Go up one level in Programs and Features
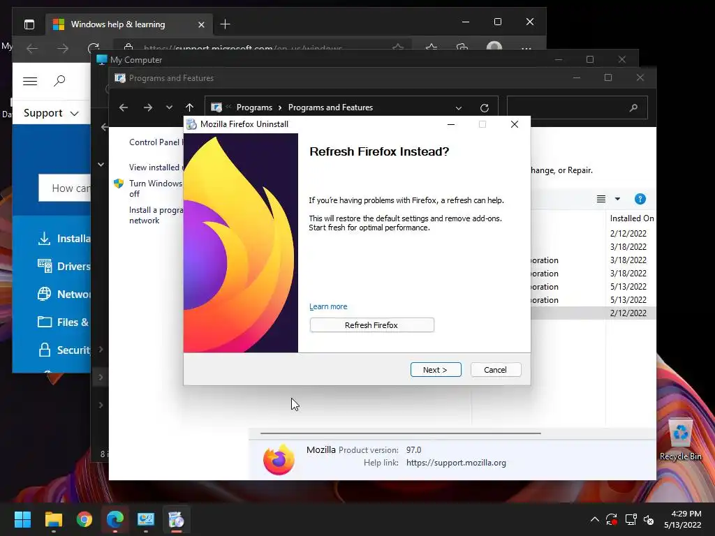Screen dimensions: 715x536 pos(190,107)
